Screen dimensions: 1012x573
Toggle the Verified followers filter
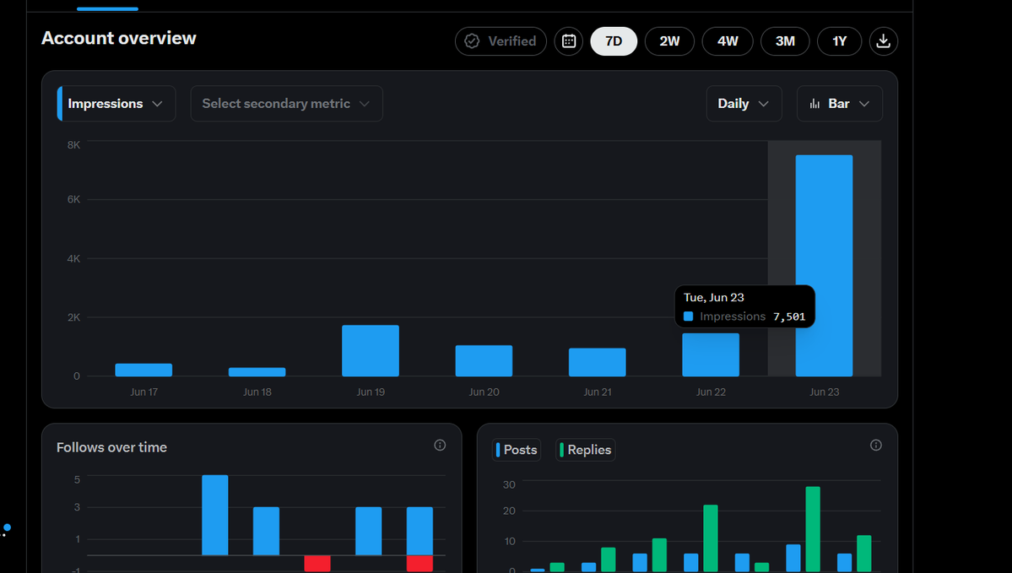click(x=501, y=41)
